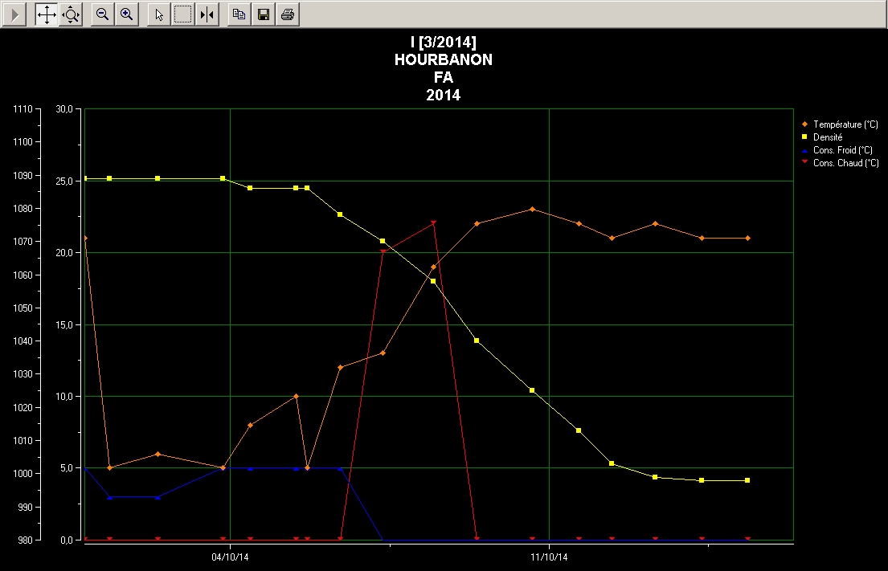Click the Température (°C) legend entry
Screen dimensions: 888x571
coord(845,124)
